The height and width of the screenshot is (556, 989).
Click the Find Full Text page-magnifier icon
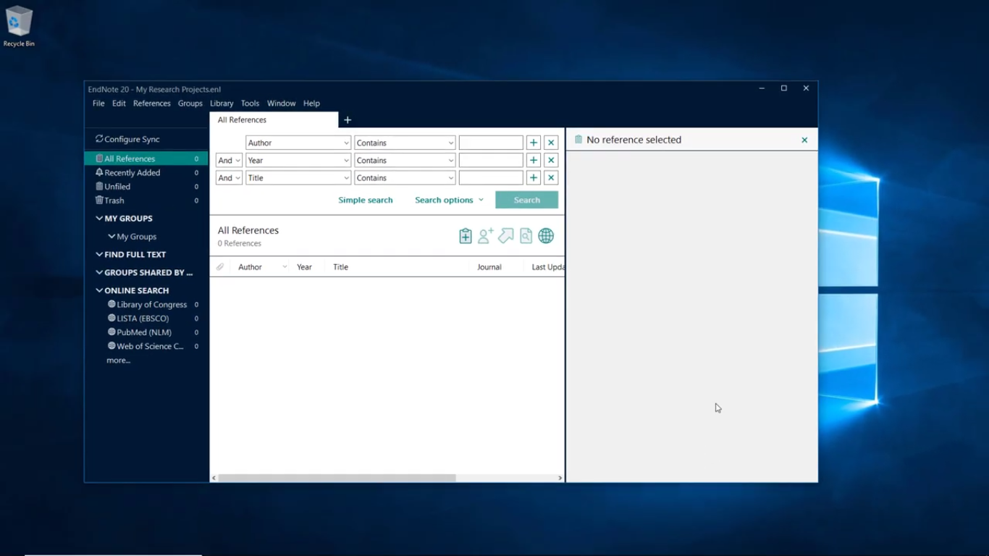(x=526, y=235)
